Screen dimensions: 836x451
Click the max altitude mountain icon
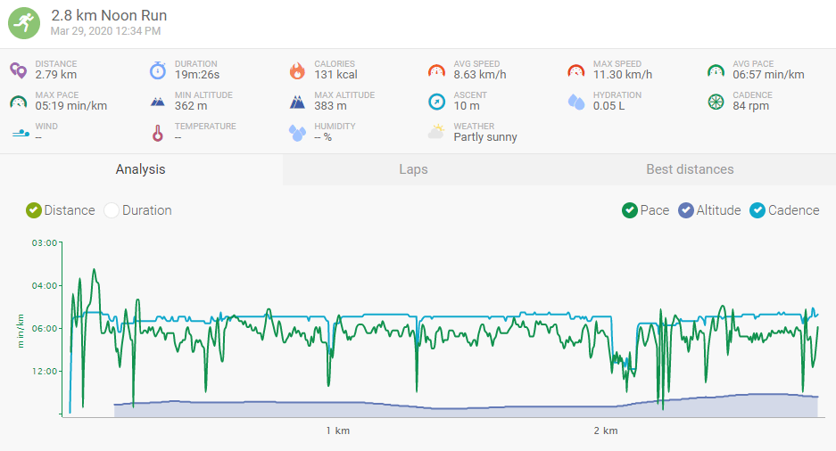[297, 101]
